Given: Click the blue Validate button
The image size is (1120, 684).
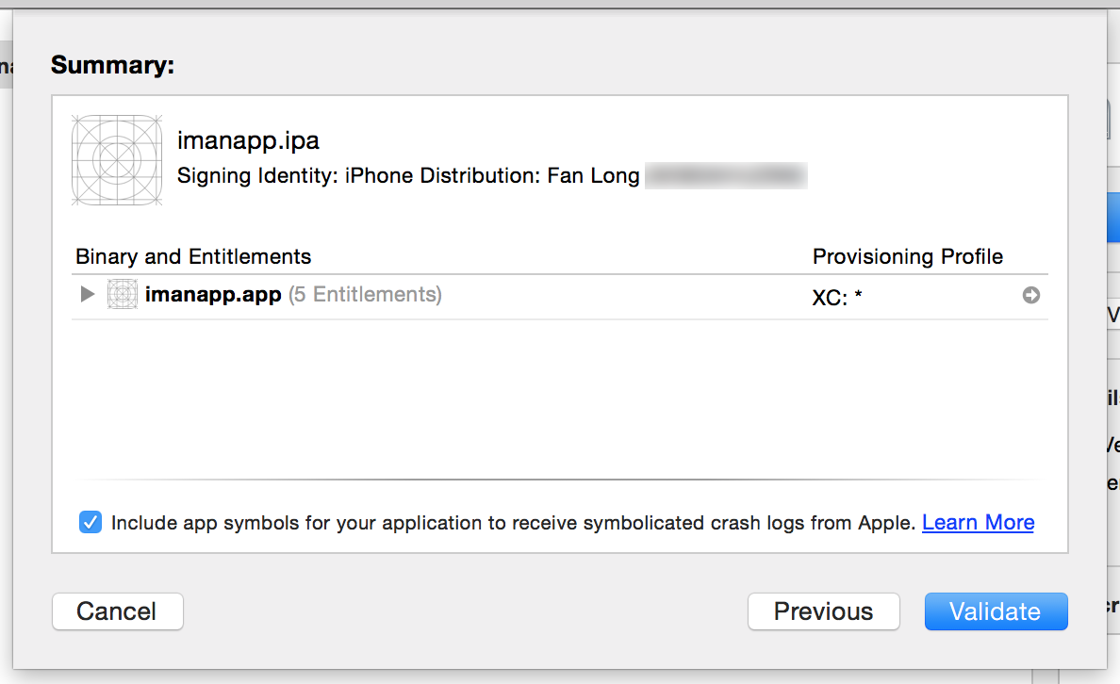Looking at the screenshot, I should tap(996, 611).
